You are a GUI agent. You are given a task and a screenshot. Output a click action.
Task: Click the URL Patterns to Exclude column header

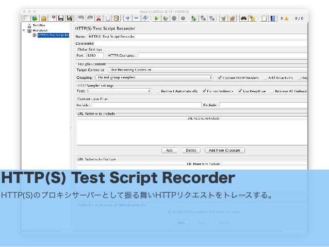click(192, 164)
